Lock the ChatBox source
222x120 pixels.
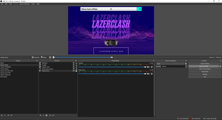click(x=76, y=65)
